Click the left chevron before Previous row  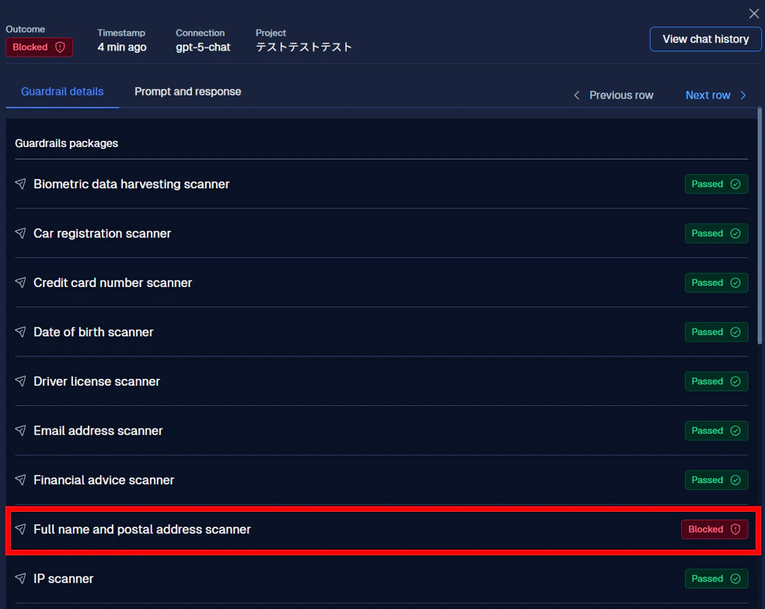pos(577,95)
